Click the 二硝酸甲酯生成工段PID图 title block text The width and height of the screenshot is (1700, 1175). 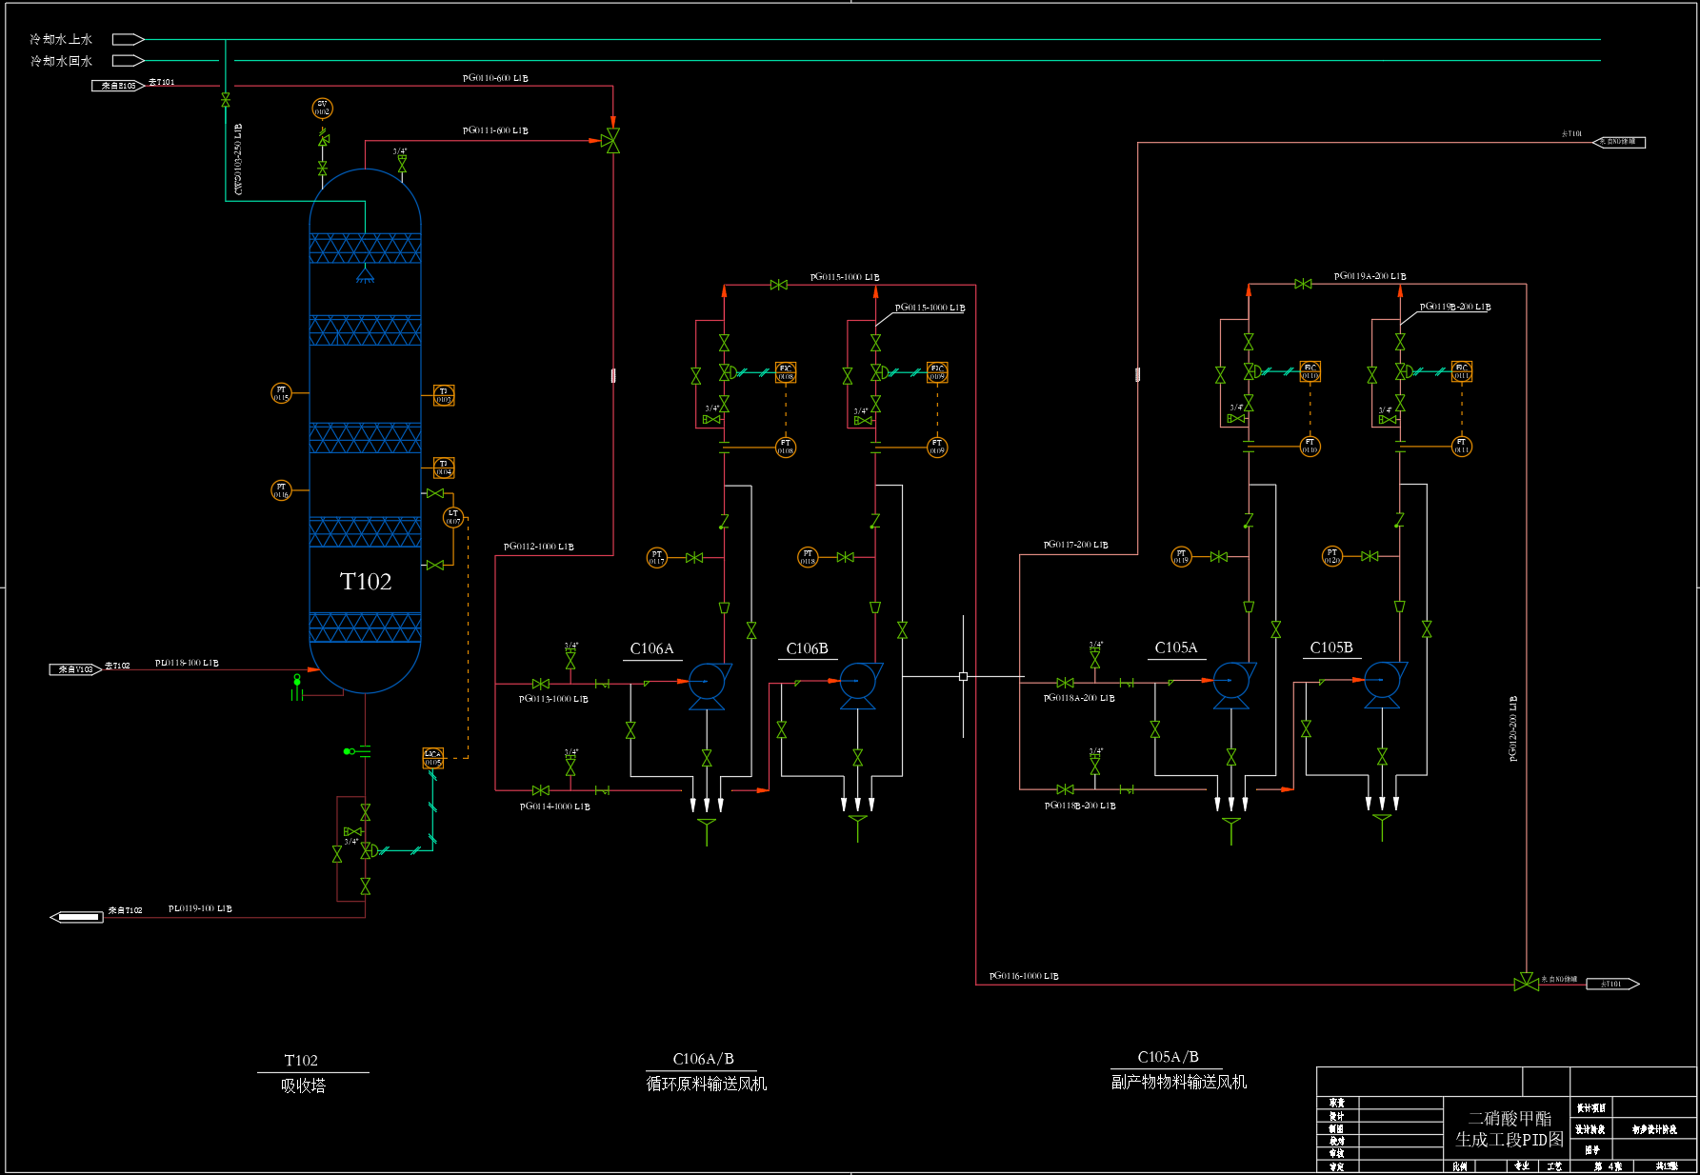tap(1510, 1129)
